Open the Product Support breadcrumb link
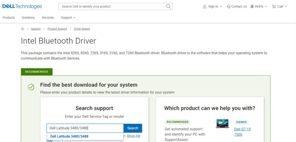This screenshot has width=296, height=142. (57, 29)
